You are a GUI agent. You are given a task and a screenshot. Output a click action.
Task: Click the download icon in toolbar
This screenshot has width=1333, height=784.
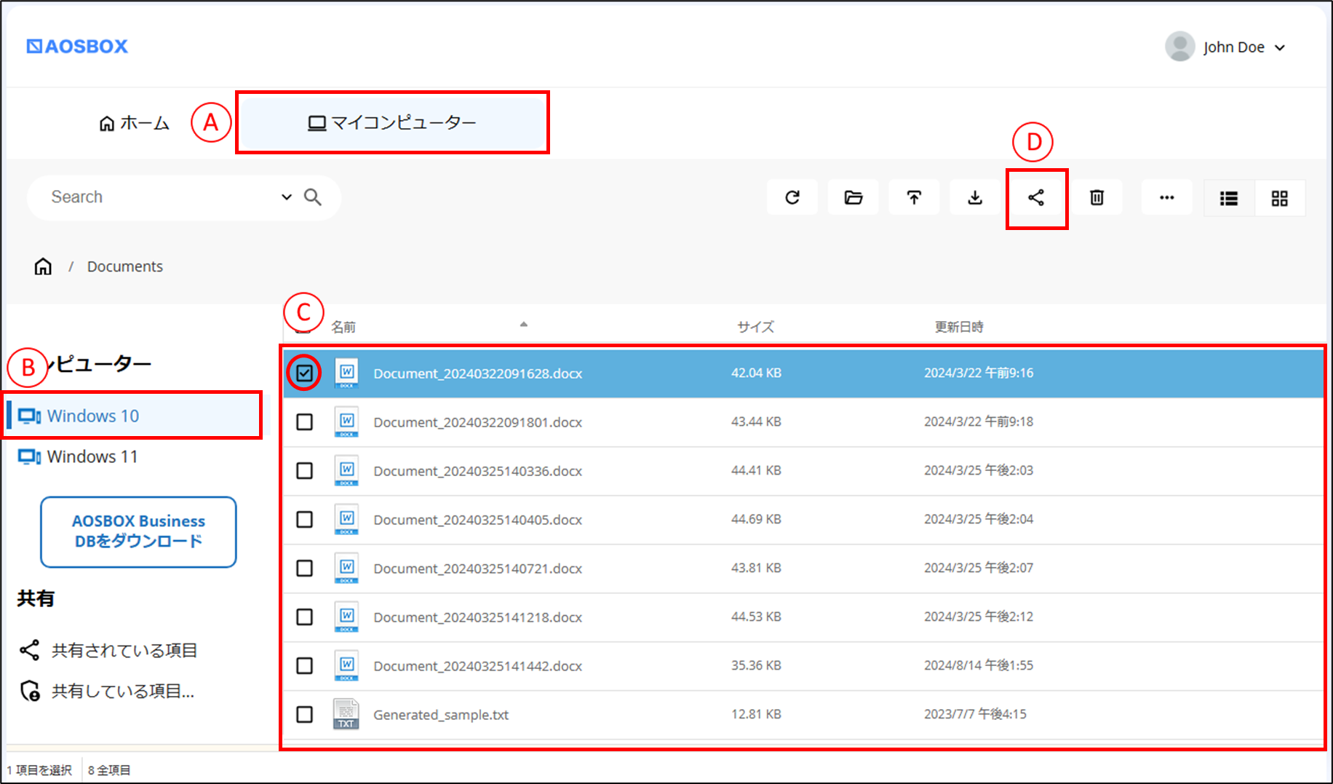click(x=975, y=197)
